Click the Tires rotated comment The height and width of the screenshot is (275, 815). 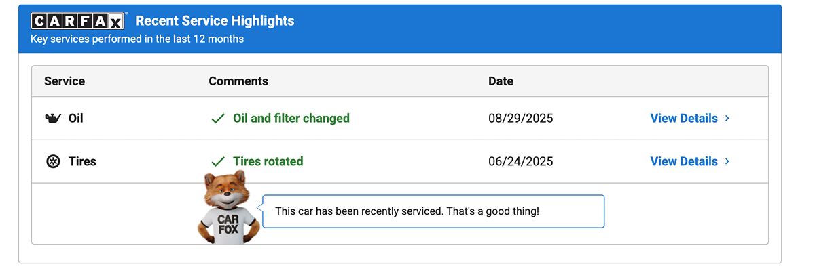tap(268, 162)
